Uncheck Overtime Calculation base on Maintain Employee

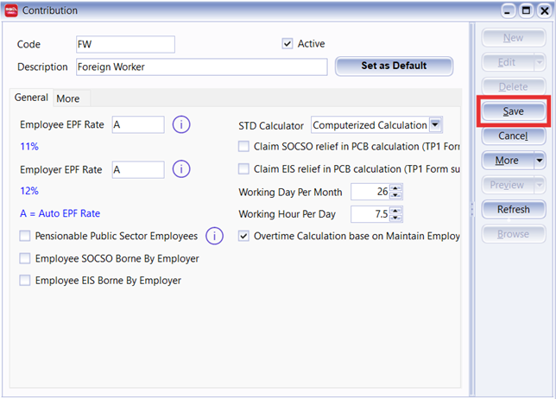point(243,236)
